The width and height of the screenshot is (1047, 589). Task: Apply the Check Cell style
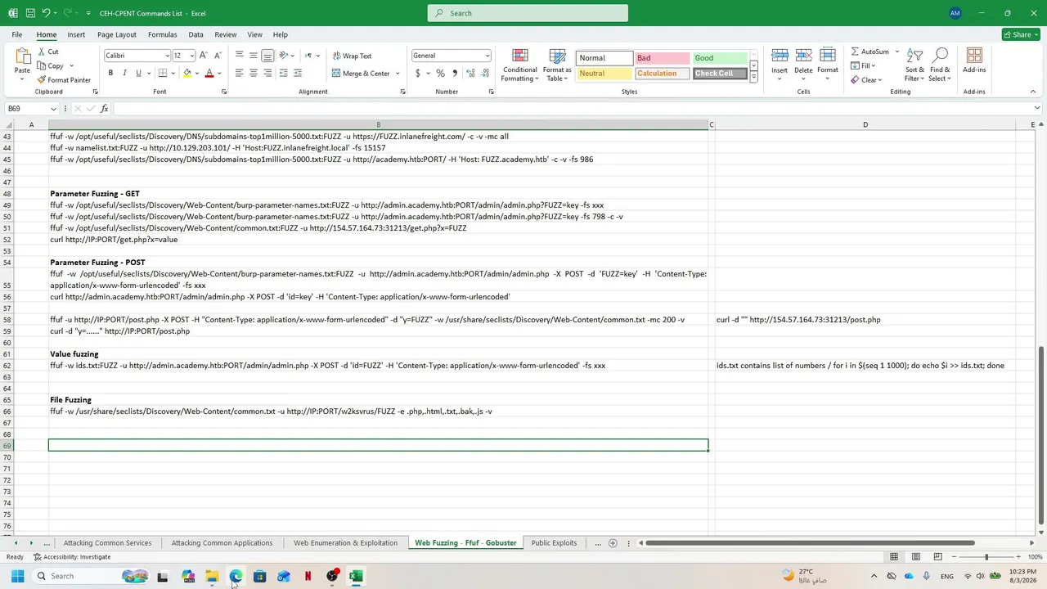tap(720, 74)
